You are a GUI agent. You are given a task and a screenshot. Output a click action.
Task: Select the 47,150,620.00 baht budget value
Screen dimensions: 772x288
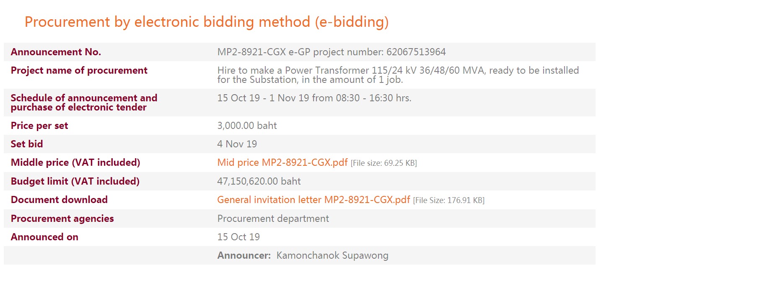259,181
